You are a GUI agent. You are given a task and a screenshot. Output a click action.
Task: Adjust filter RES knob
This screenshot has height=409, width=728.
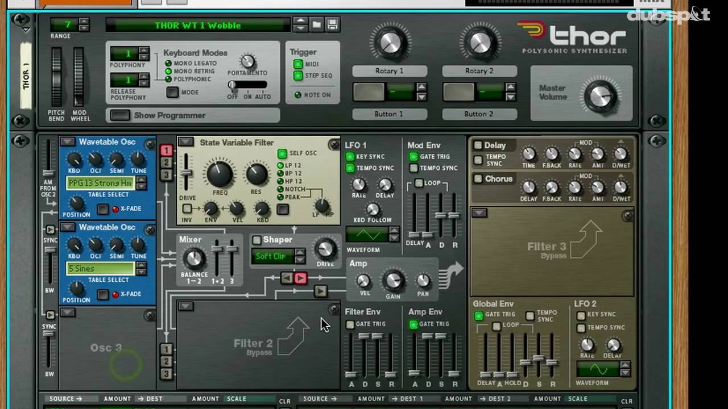(256, 174)
